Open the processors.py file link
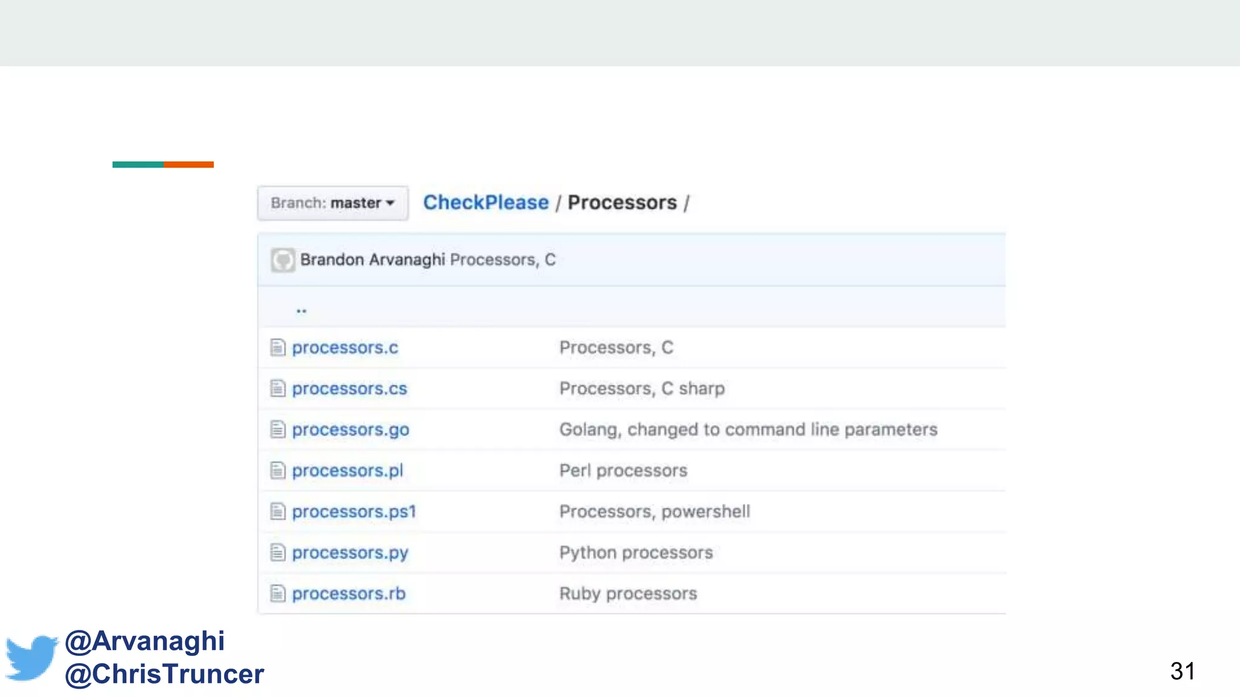The width and height of the screenshot is (1240, 697). pyautogui.click(x=350, y=552)
